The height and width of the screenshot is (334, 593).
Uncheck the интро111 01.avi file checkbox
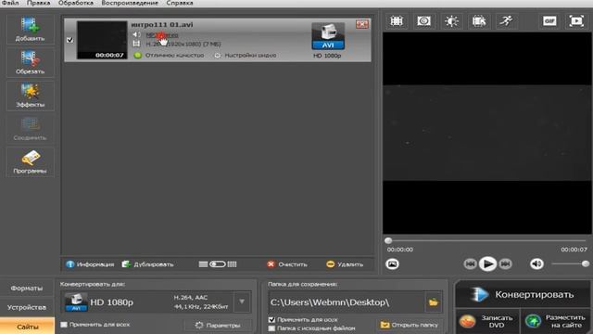69,40
